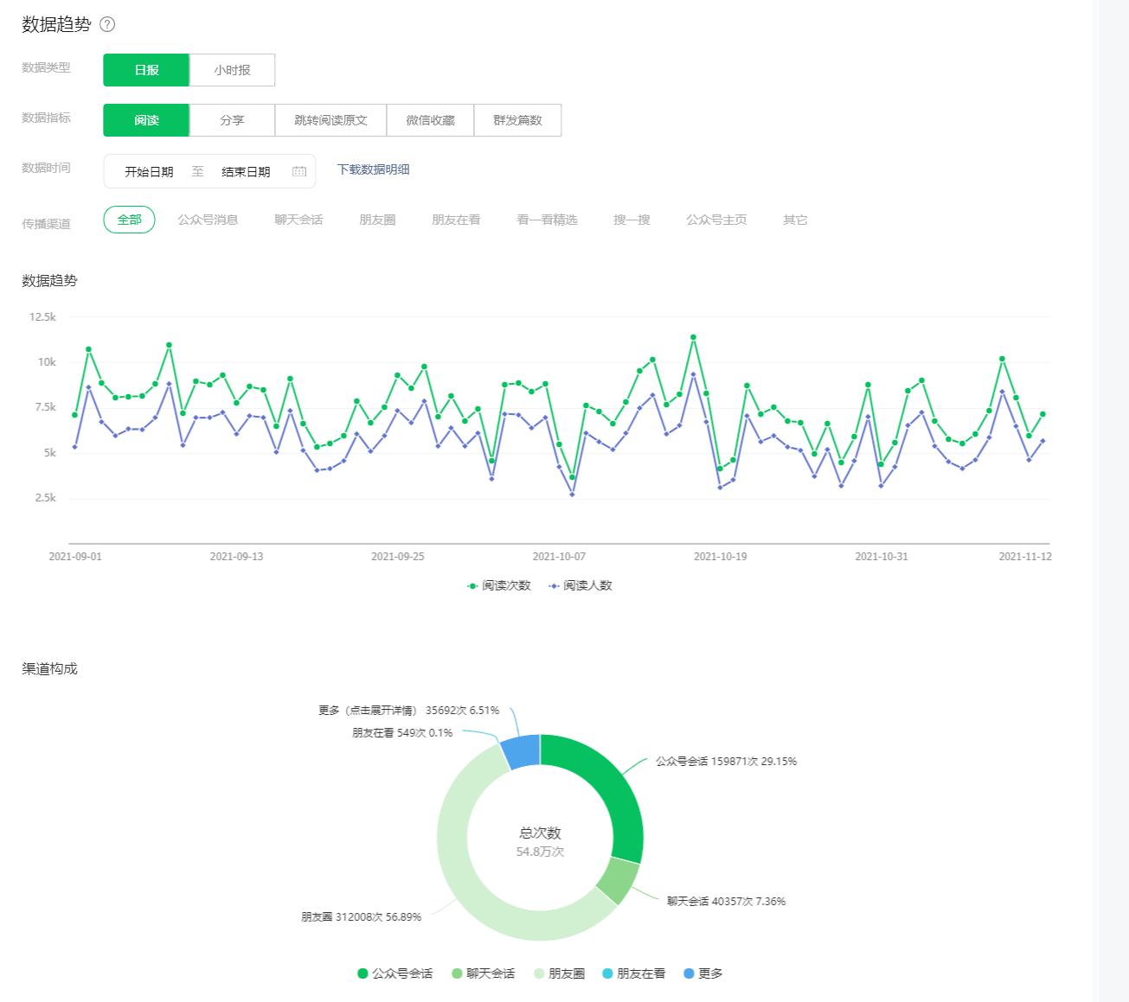Viewport: 1129px width, 1002px height.
Task: Toggle 朋友圈 legend item under donut chart
Action: (x=560, y=973)
